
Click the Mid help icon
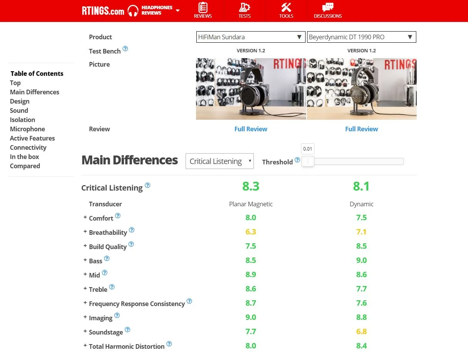[x=105, y=273]
